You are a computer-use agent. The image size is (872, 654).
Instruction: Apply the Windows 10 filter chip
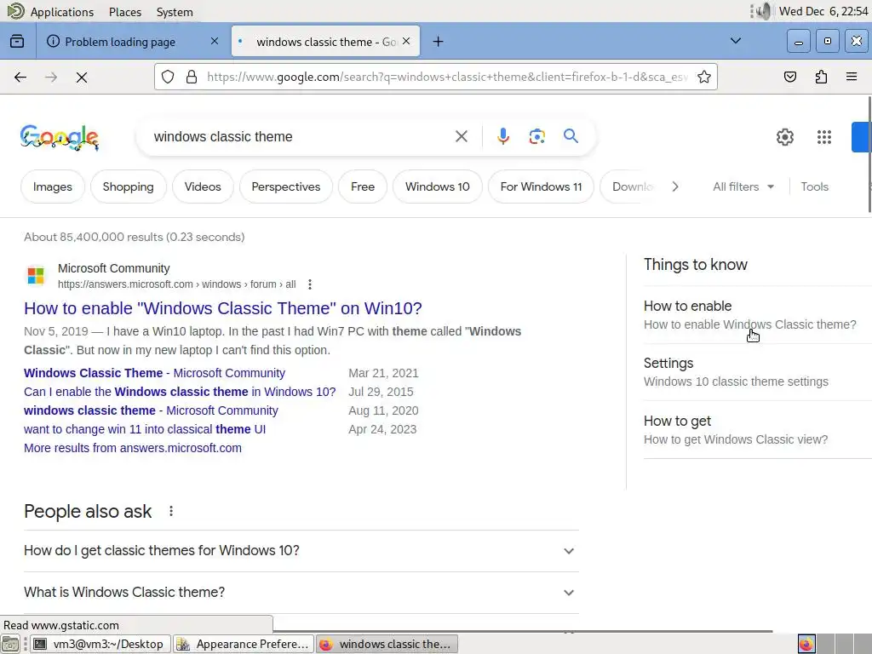click(x=437, y=186)
